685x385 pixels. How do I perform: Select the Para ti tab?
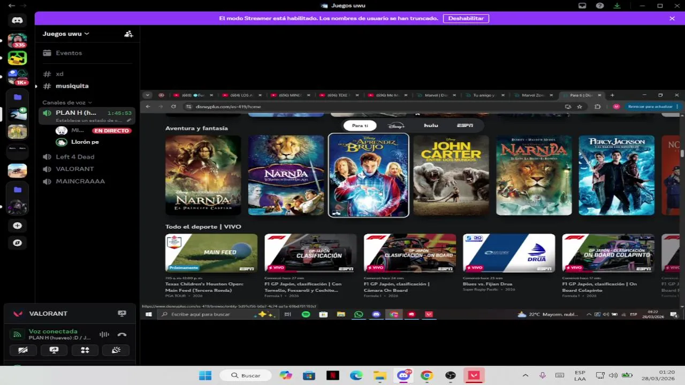coord(360,126)
